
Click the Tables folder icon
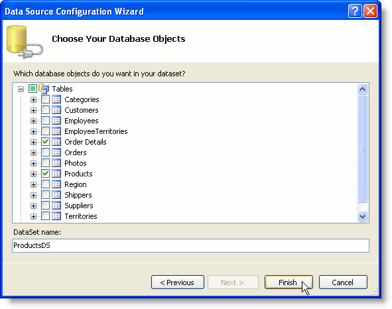click(44, 89)
